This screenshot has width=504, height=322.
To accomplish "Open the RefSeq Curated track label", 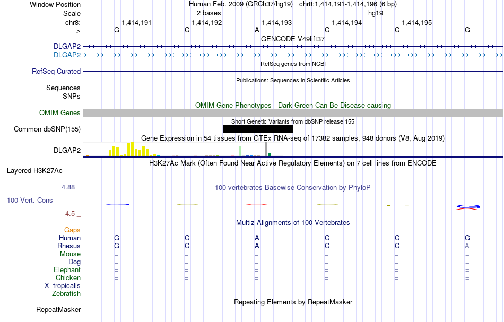I will (x=56, y=71).
